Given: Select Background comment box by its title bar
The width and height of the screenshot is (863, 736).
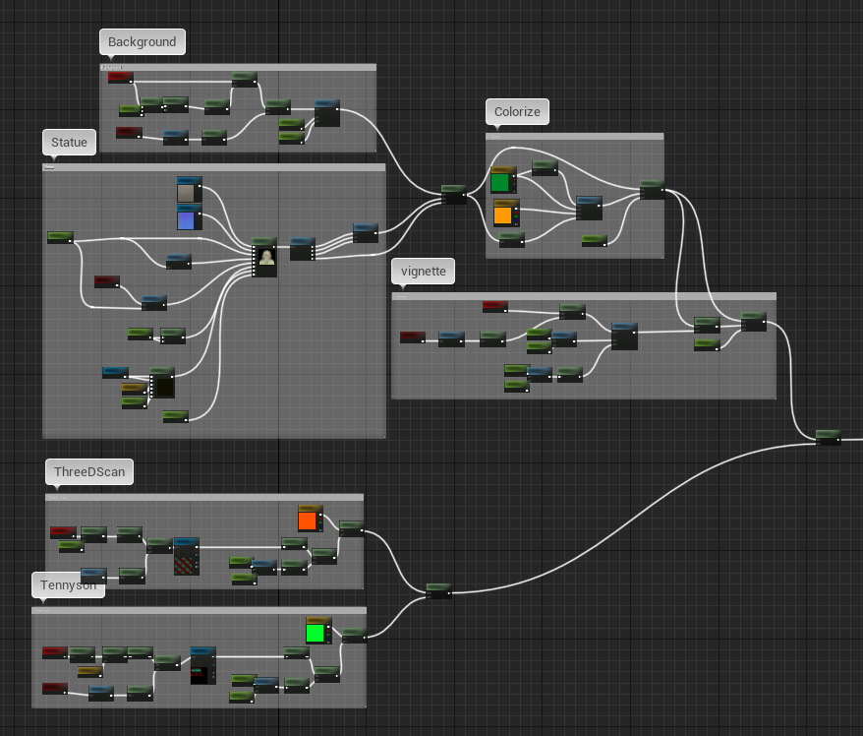Looking at the screenshot, I should pos(238,67).
